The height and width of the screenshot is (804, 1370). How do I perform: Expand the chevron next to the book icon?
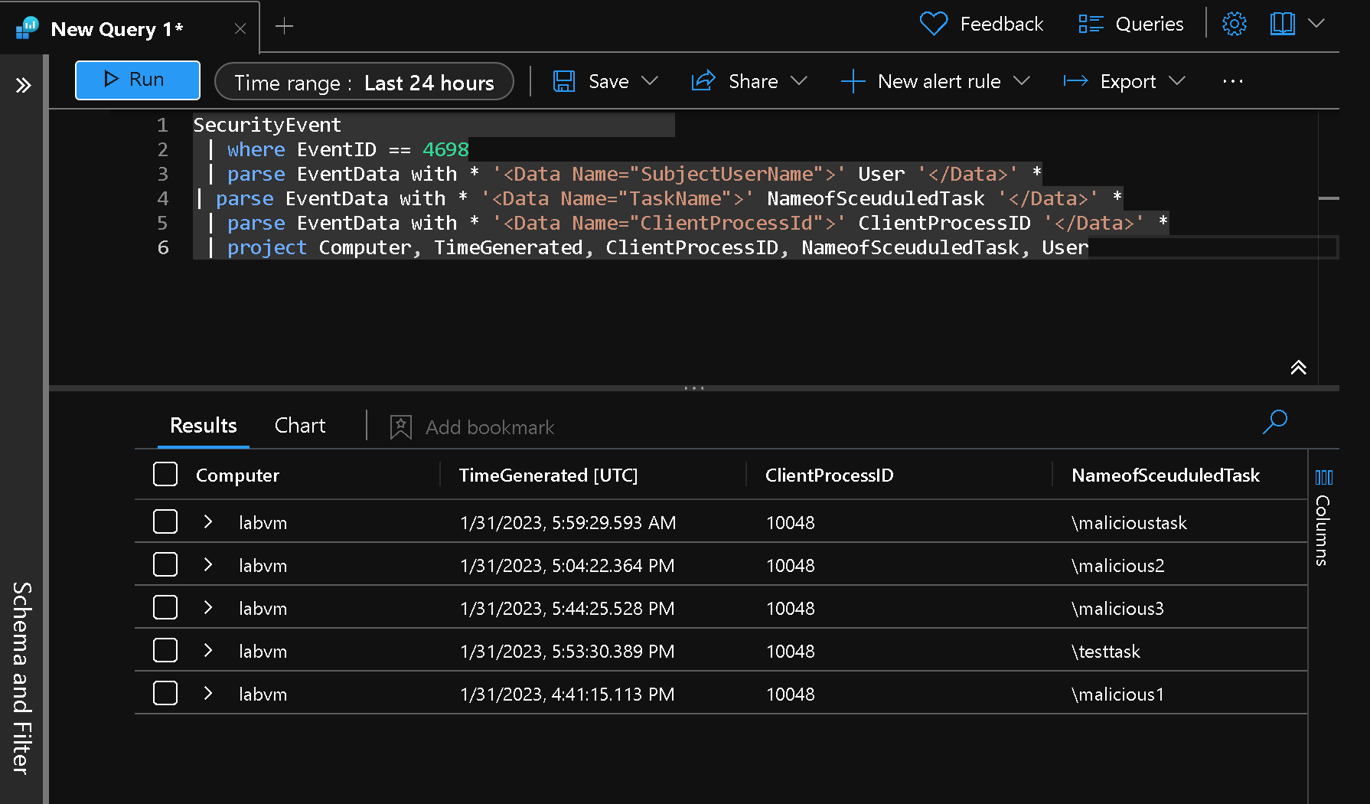(1316, 24)
